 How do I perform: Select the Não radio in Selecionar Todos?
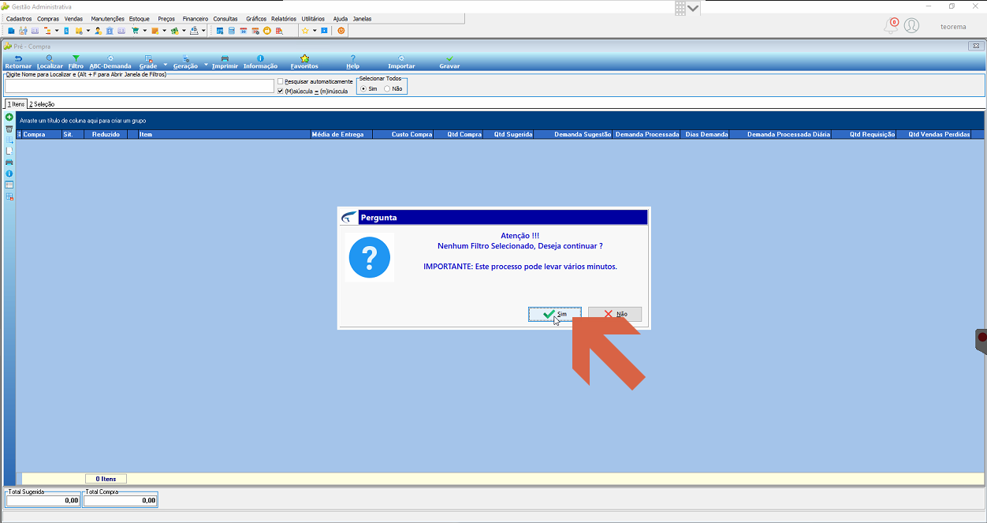pos(386,88)
